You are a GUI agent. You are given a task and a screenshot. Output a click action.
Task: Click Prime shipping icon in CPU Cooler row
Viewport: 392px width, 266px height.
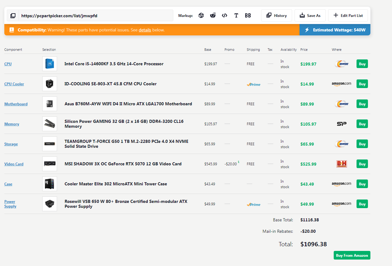coord(254,84)
